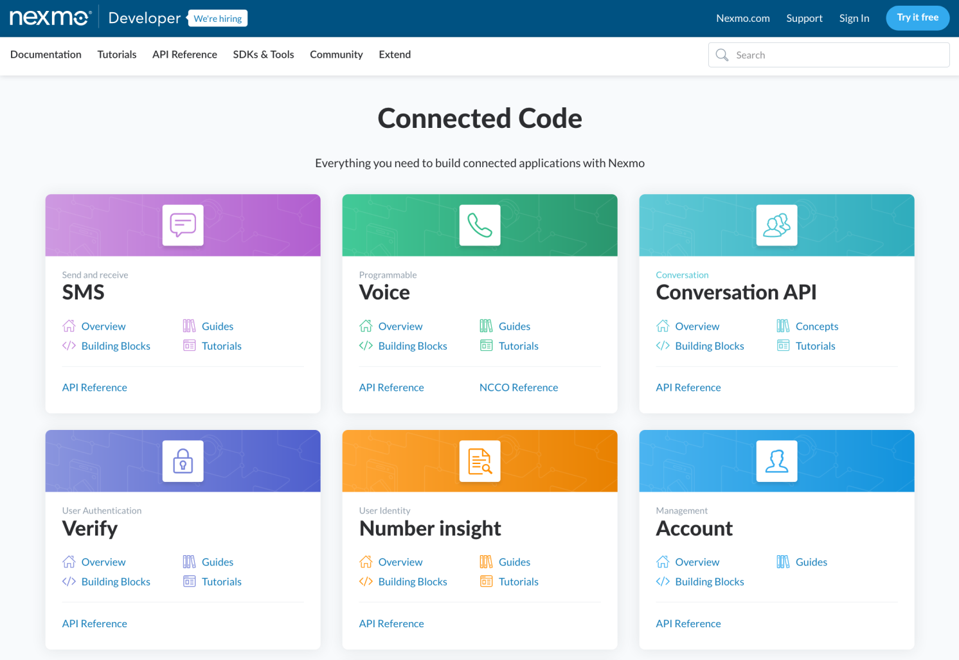This screenshot has width=959, height=660.
Task: Open Verify Building Blocks text link
Action: (x=116, y=582)
